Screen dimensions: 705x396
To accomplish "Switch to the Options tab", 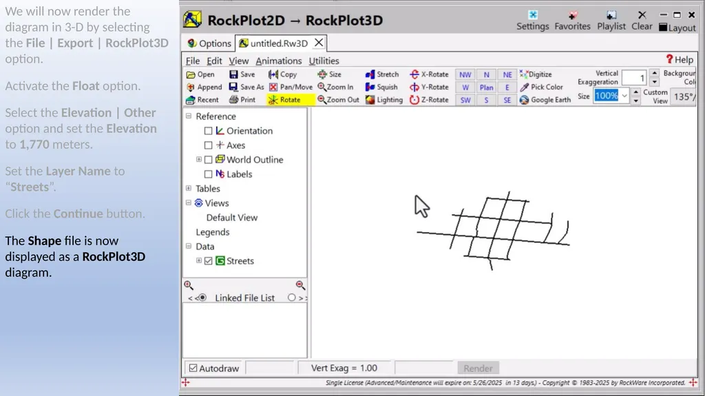I will point(209,43).
